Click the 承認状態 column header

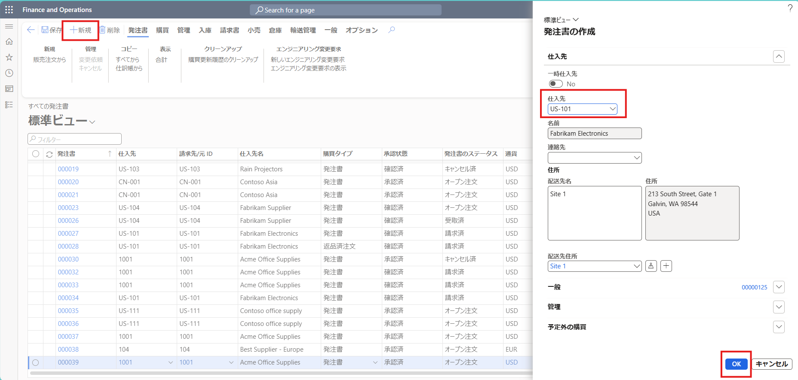[x=396, y=154]
